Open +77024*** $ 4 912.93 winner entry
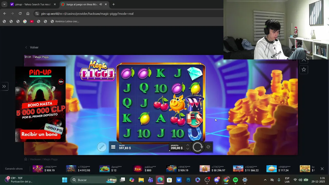 [78, 169]
